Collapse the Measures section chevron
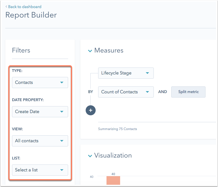218x187 pixels. click(90, 51)
